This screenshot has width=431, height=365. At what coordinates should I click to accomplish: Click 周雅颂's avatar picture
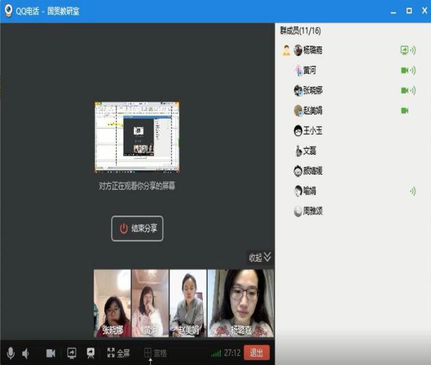(298, 211)
